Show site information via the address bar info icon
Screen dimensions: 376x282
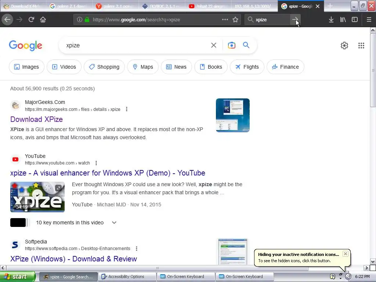point(80,20)
